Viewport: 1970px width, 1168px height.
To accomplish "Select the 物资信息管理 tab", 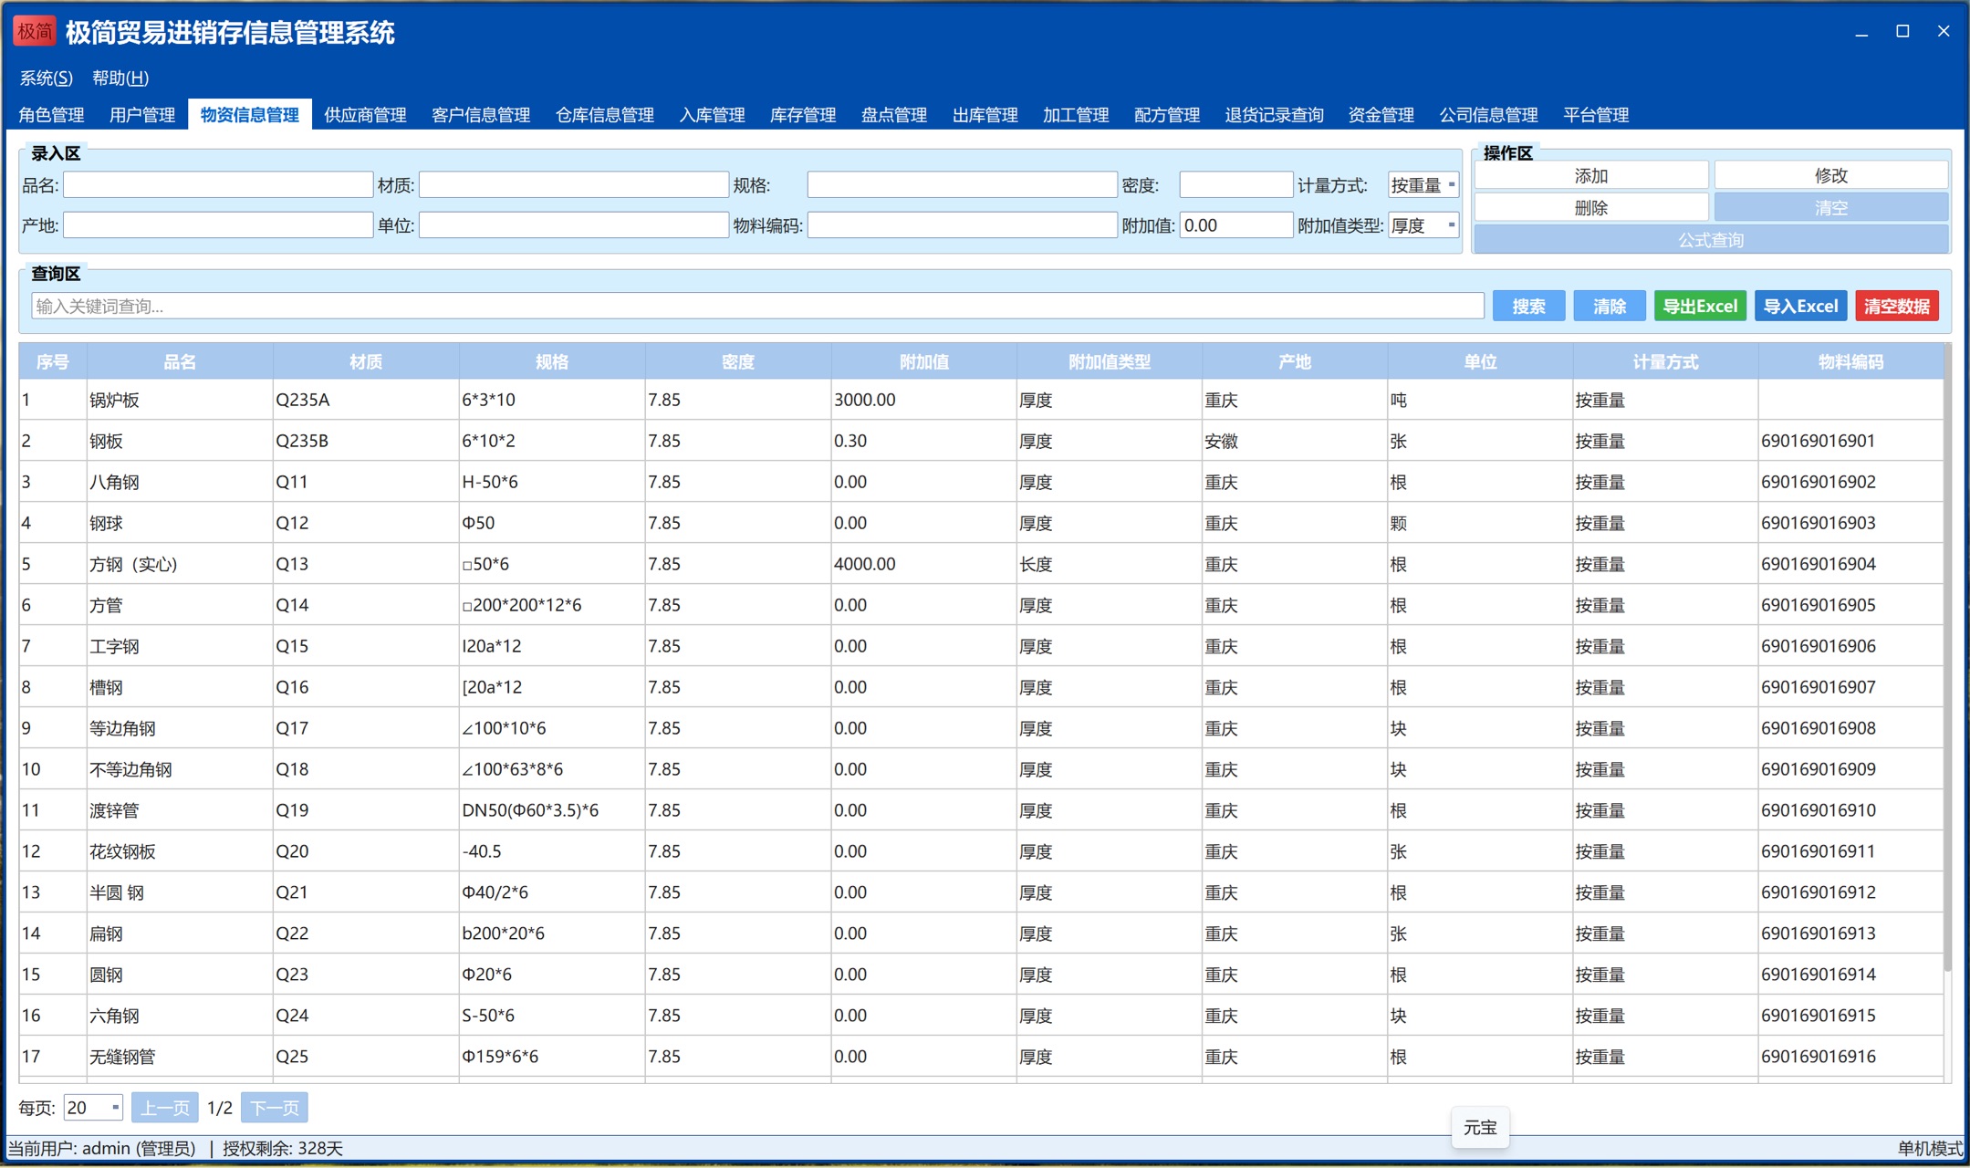I will (250, 115).
